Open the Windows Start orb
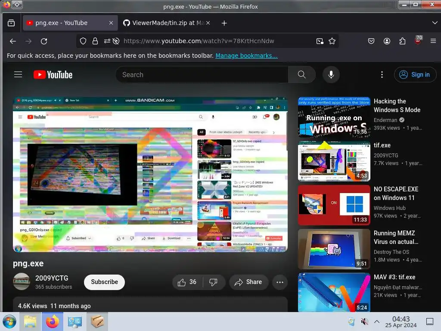 (9, 322)
